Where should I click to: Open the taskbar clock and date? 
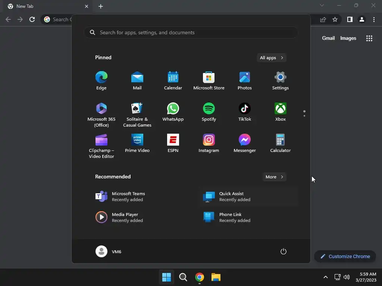pyautogui.click(x=366, y=277)
